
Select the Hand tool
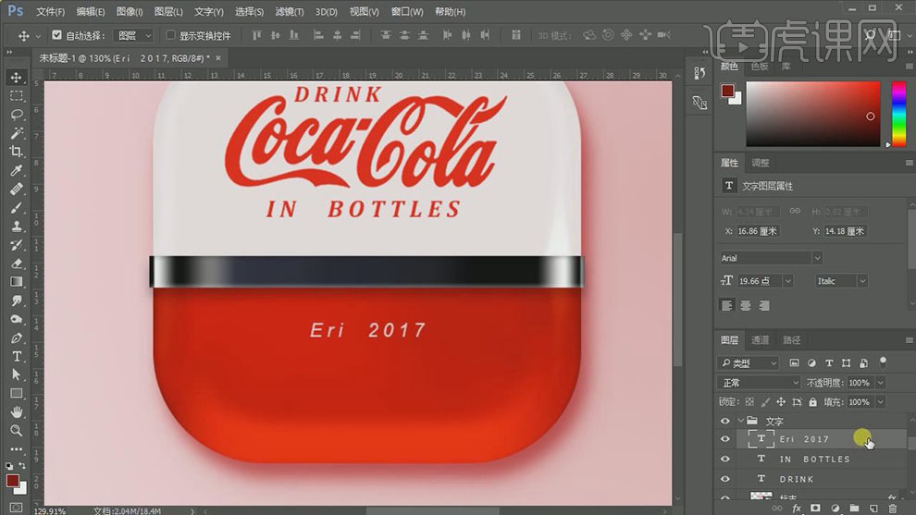[17, 411]
